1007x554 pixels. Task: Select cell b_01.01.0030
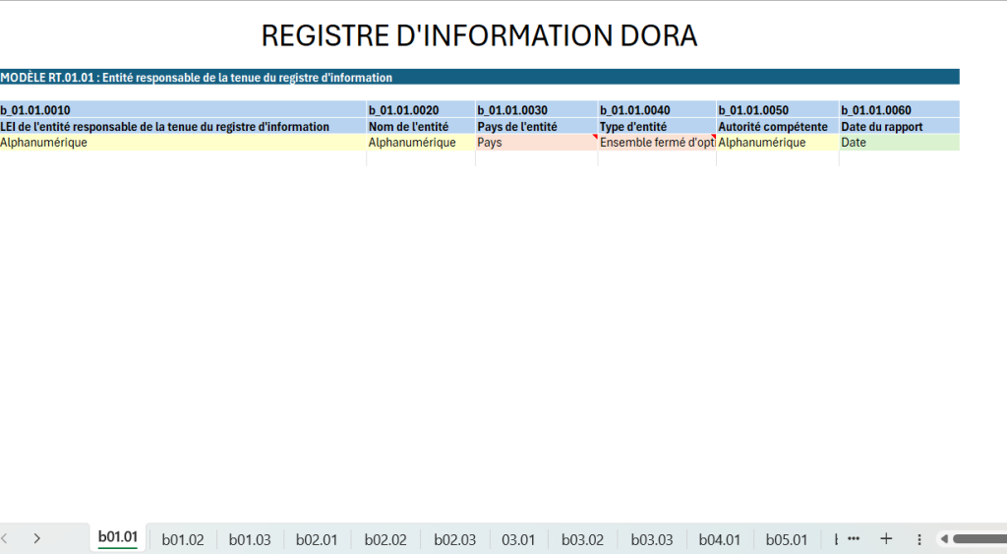(536, 110)
